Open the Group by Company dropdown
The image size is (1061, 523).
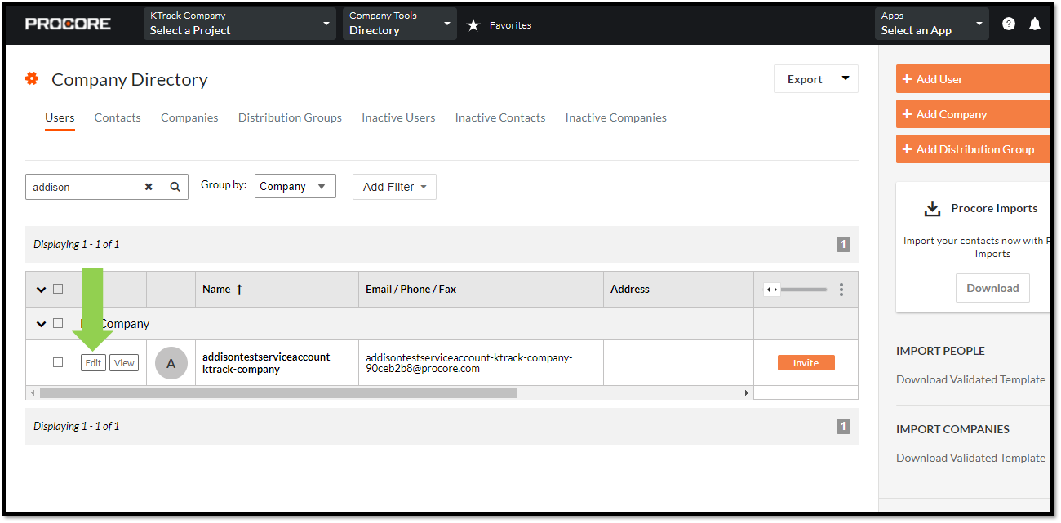(x=295, y=186)
